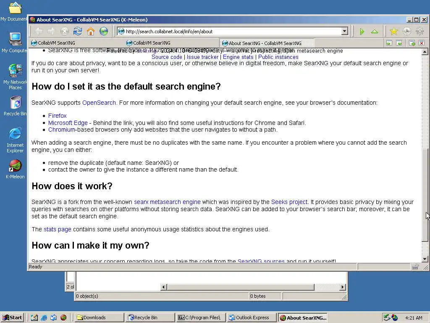The height and width of the screenshot is (323, 430).
Task: Close current tab with red X icon
Action: (x=422, y=43)
